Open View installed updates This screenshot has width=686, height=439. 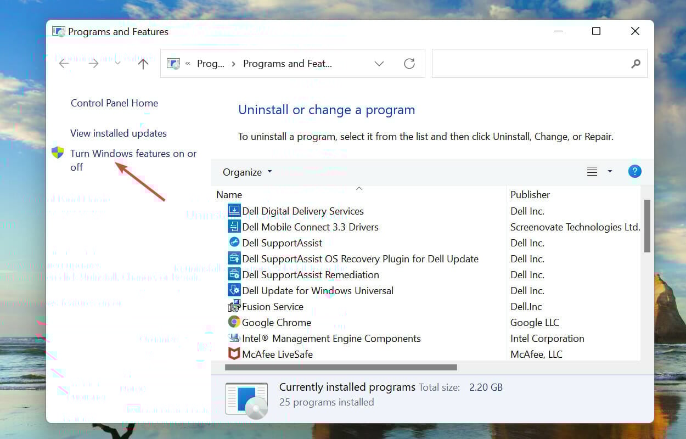point(119,133)
